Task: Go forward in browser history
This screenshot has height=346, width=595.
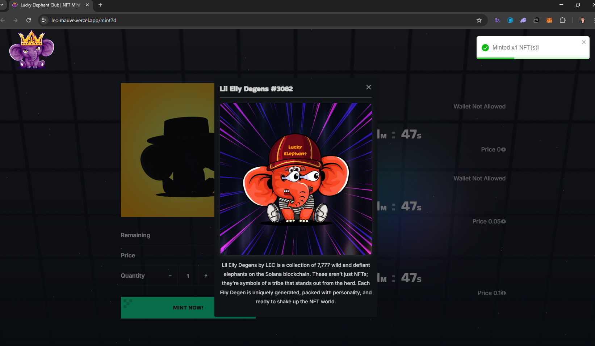Action: click(x=15, y=20)
